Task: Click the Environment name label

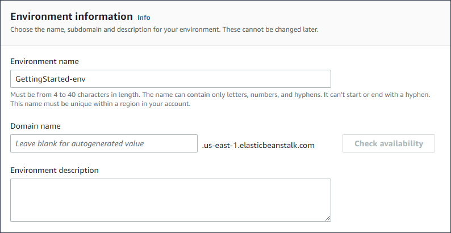Action: [44, 61]
